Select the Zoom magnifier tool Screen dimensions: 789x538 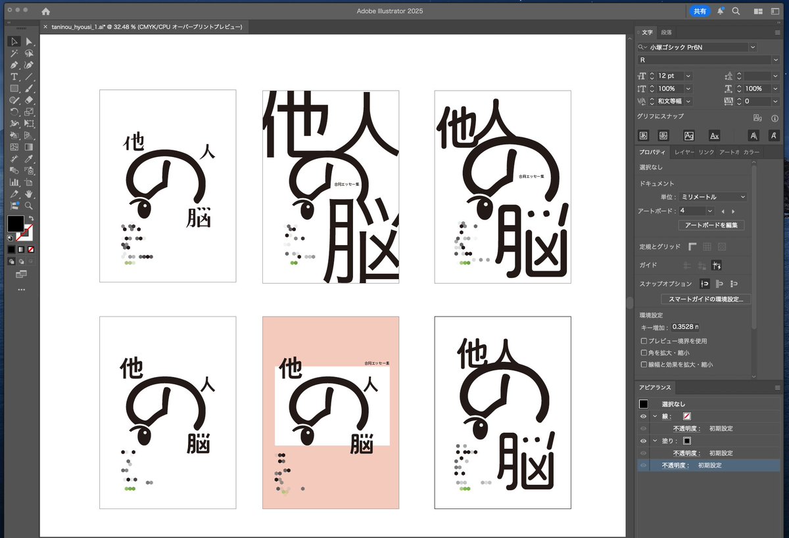30,206
